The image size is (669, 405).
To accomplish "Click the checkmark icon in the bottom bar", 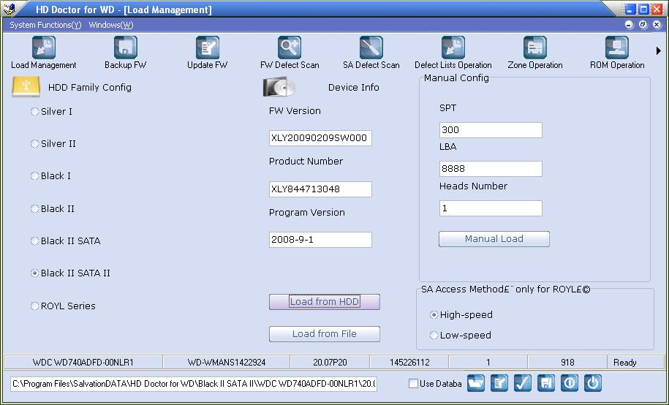I will point(523,383).
